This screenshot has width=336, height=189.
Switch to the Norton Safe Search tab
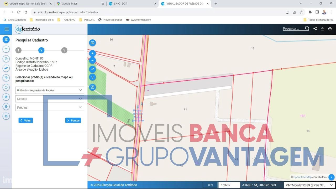click(x=28, y=4)
